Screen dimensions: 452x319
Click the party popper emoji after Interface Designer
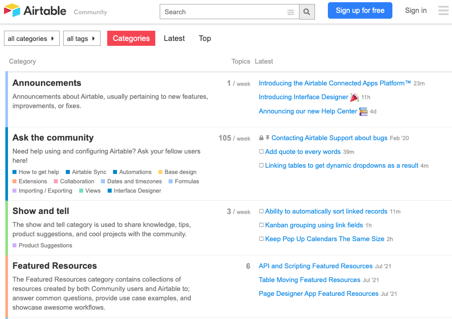point(354,97)
